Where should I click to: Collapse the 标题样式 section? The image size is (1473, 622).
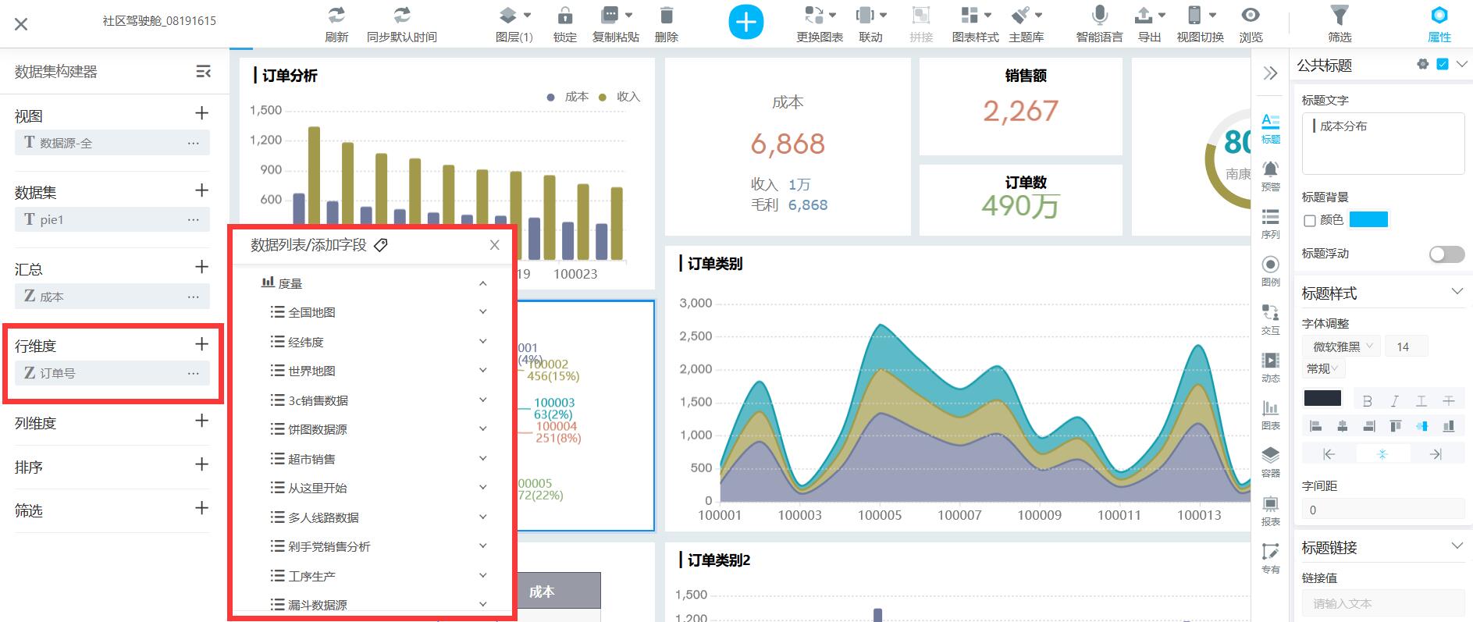pos(1457,292)
